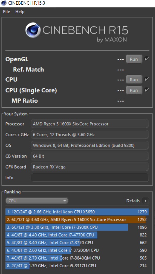Open the CPU ranking type dropdown
The height and width of the screenshot is (274, 155).
(37, 201)
